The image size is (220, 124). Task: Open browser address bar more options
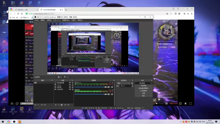[x=171, y=14]
